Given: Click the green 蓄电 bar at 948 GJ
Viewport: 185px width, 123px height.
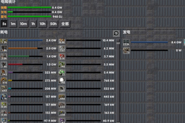Looking at the screenshot, I should pyautogui.click(x=29, y=16).
